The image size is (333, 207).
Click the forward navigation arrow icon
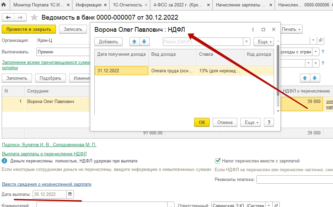[x=20, y=17]
